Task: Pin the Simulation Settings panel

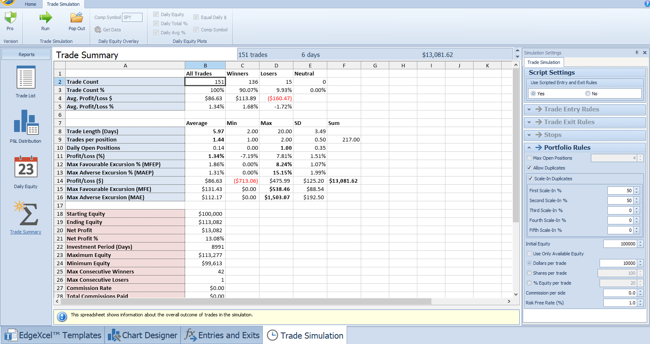Action: 637,53
